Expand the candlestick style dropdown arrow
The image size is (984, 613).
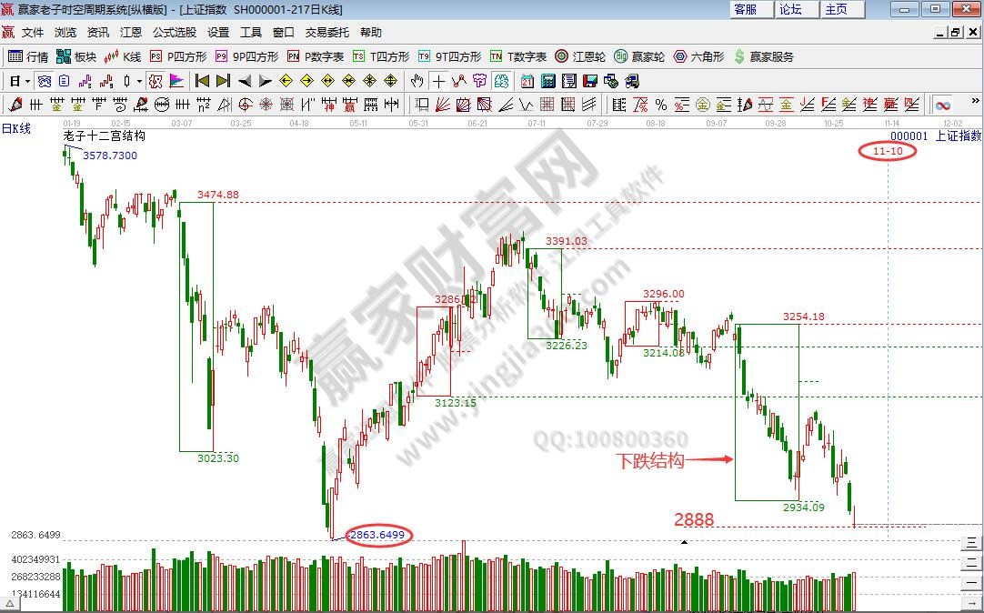[x=138, y=81]
